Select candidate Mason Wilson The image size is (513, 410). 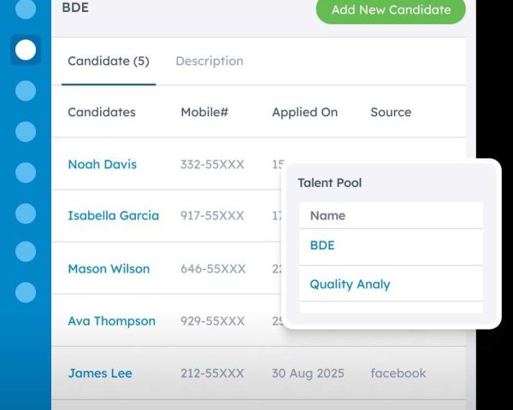point(109,269)
